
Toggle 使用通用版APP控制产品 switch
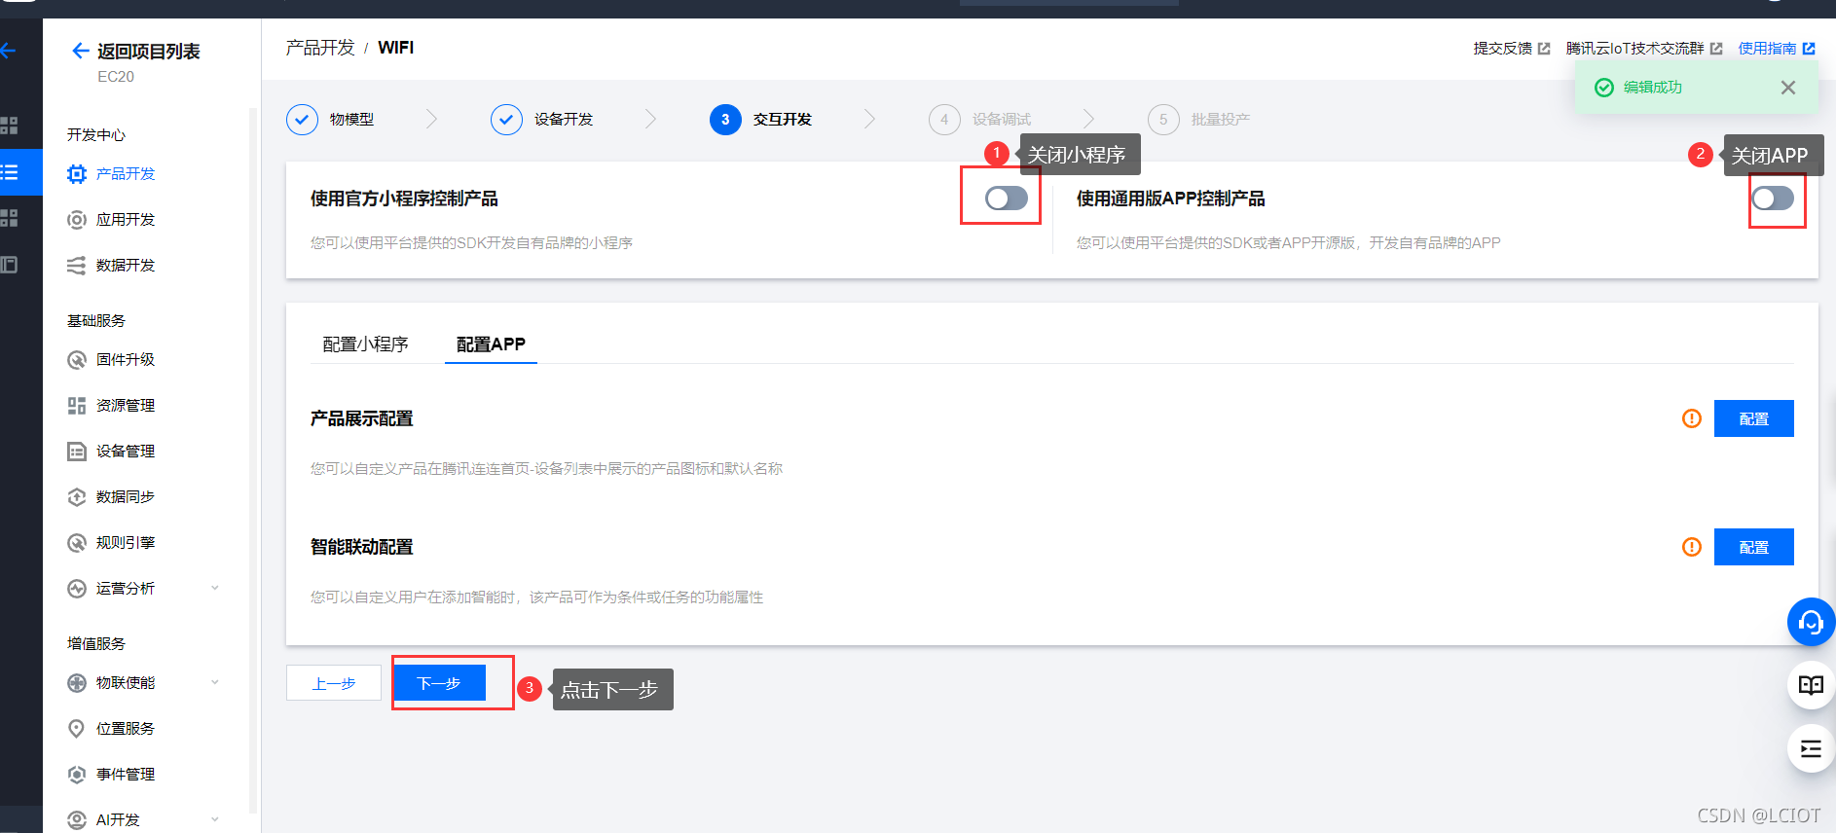(1773, 199)
